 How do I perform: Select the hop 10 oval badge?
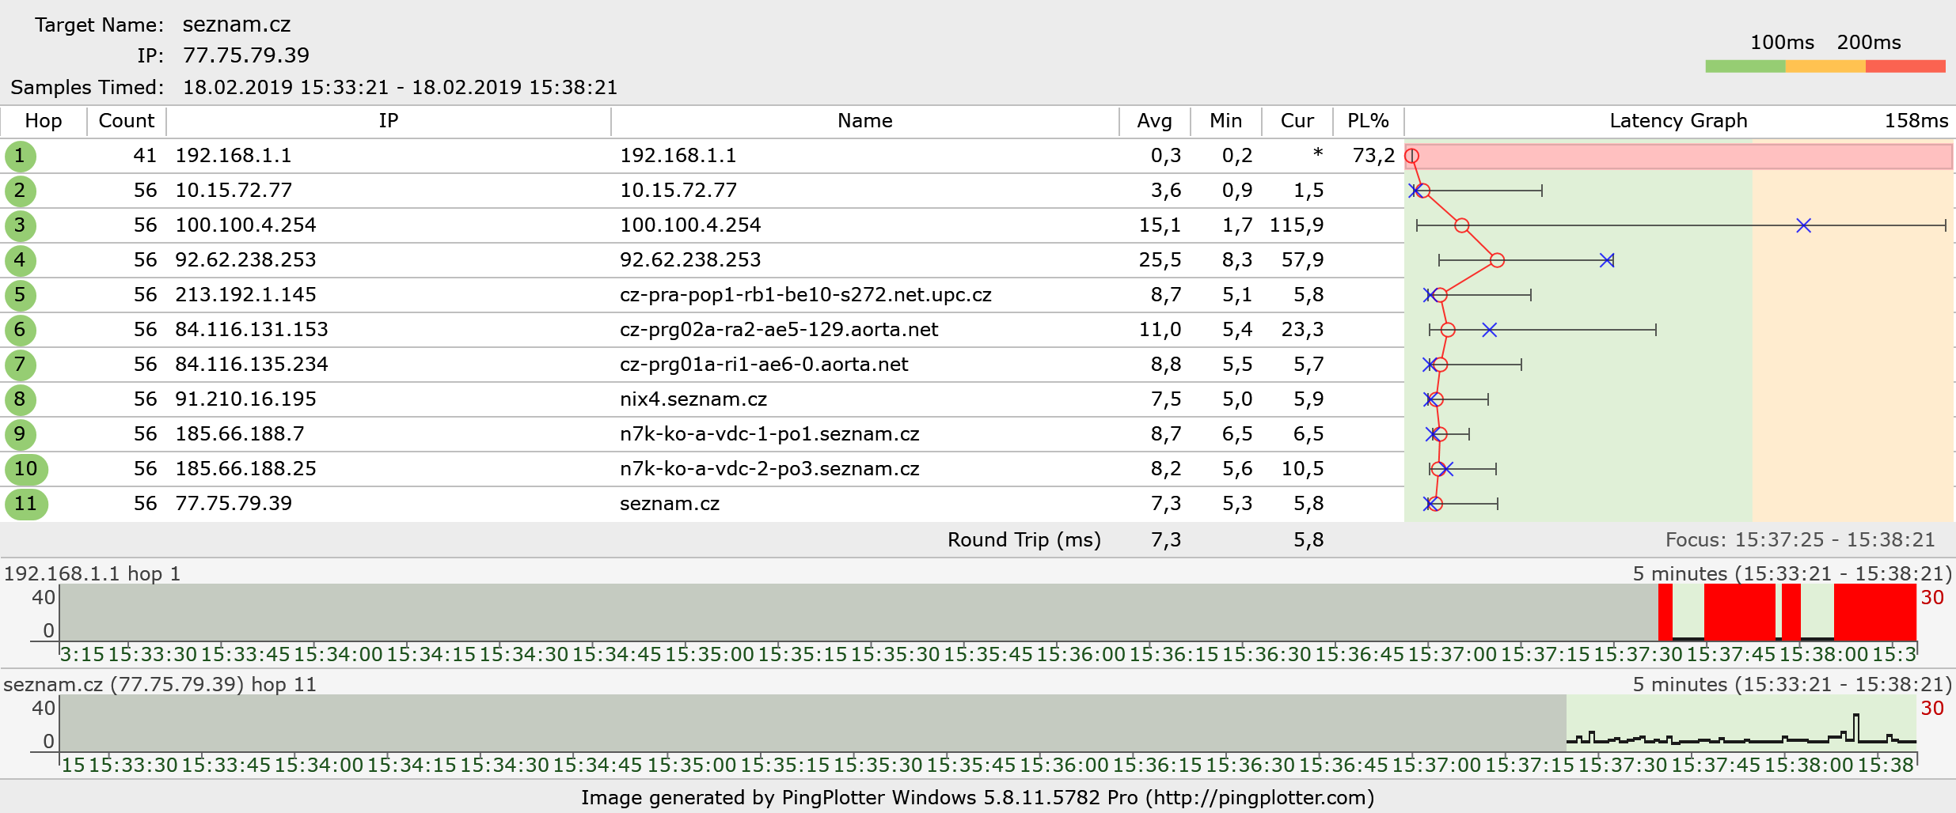tap(26, 469)
